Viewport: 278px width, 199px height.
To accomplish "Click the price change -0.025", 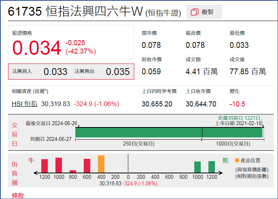I will coord(75,43).
